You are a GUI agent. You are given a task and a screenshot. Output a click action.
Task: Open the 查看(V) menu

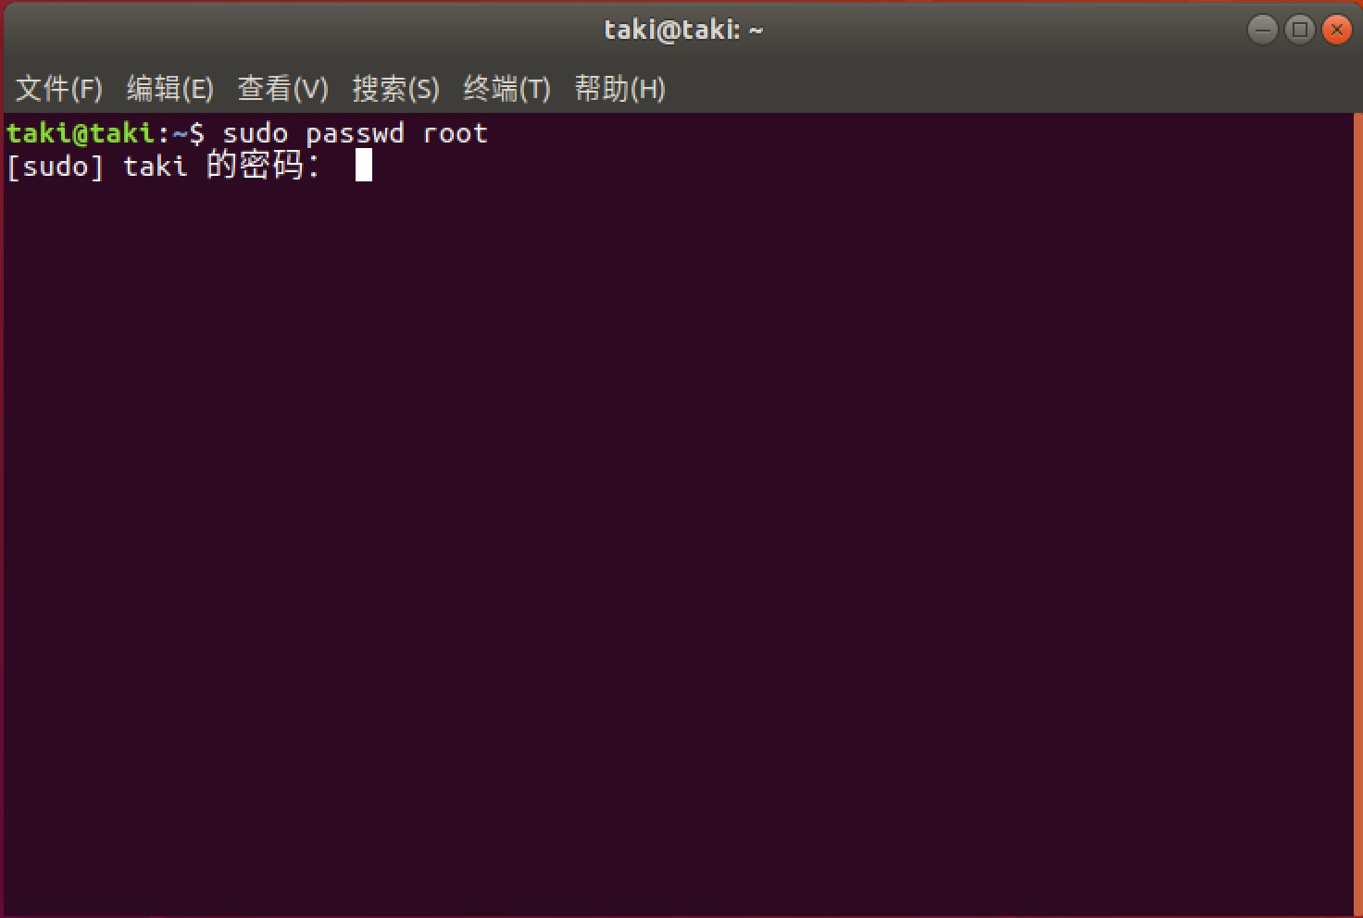coord(283,89)
